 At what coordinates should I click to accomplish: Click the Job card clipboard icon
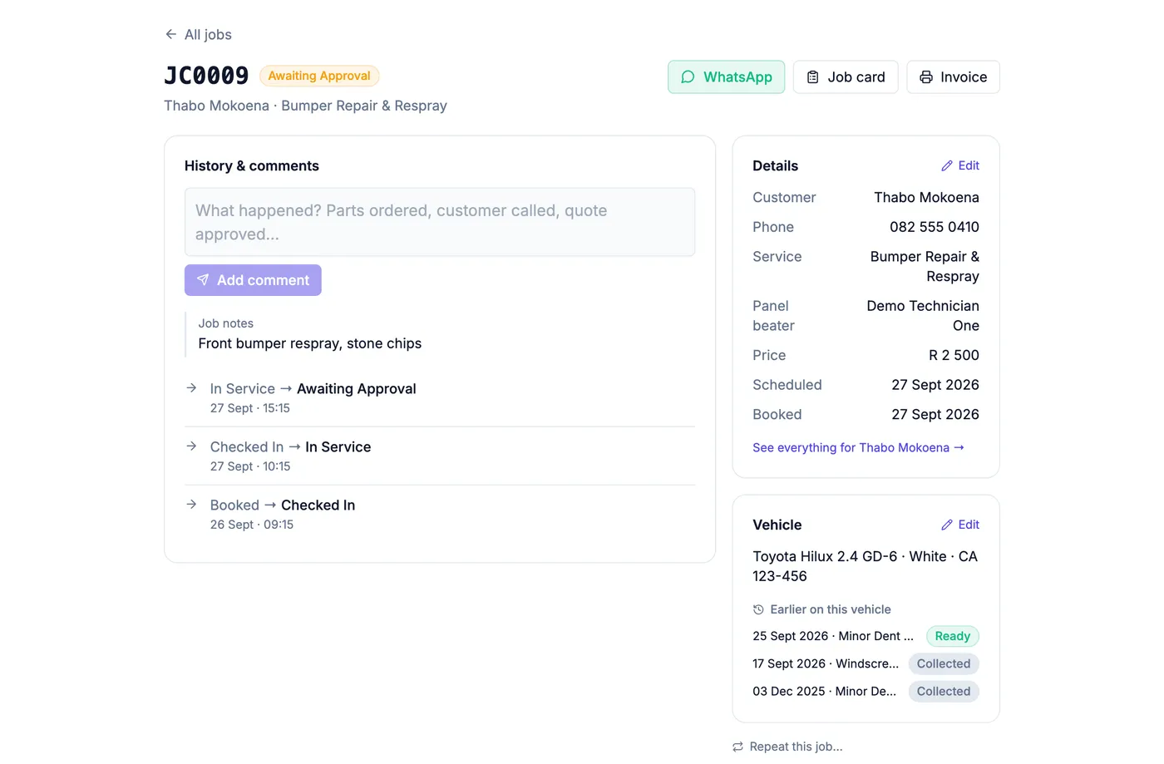pos(812,77)
